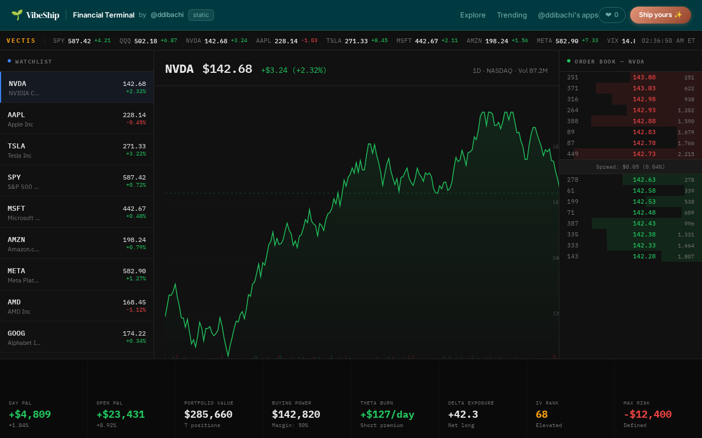Select NVDA in the scrolling ticker tape

click(x=217, y=41)
